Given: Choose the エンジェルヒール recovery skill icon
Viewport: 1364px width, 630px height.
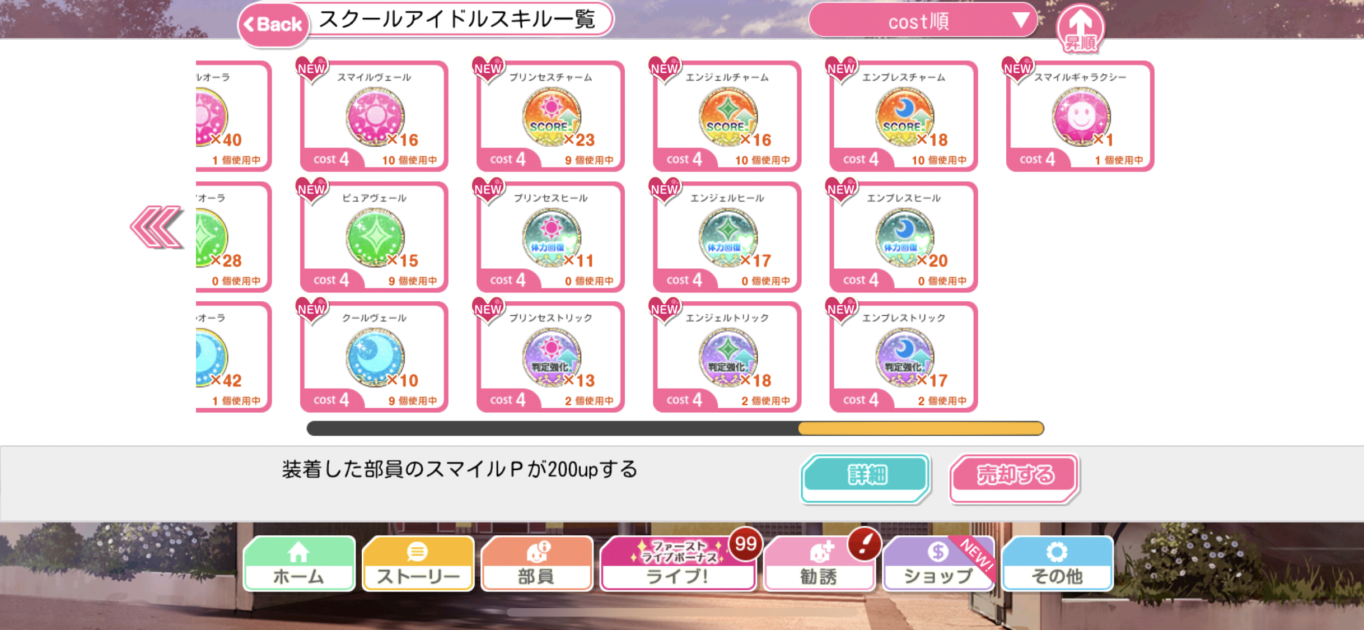Looking at the screenshot, I should pos(728,237).
